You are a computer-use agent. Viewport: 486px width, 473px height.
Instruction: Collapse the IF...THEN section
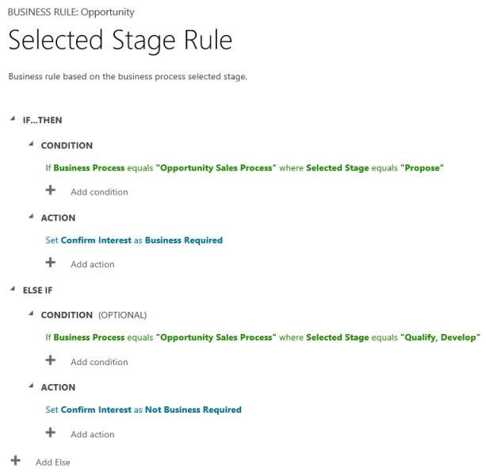pyautogui.click(x=13, y=119)
